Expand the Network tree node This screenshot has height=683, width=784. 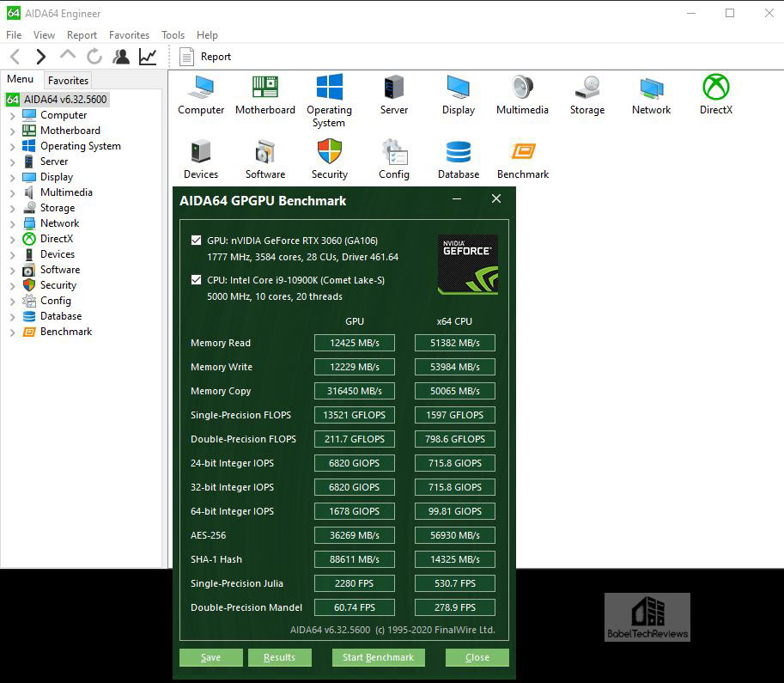13,225
